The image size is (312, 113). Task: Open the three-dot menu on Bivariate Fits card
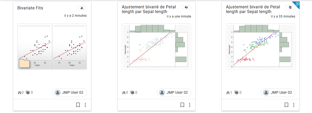click(x=85, y=105)
